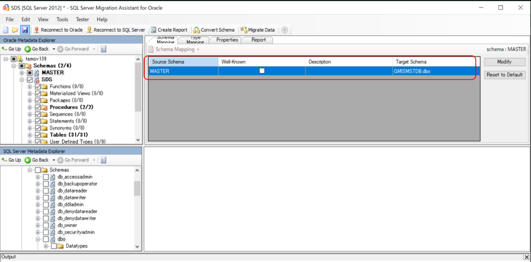The width and height of the screenshot is (531, 262).
Task: Click the tamsv139 server icon
Action: (21, 59)
